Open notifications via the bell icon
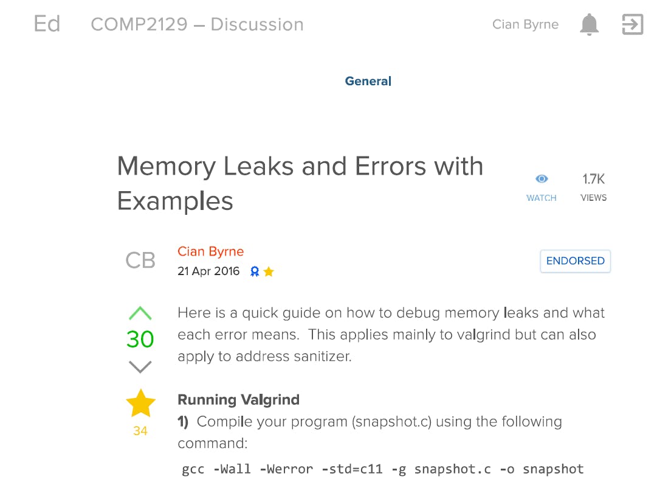 click(x=588, y=24)
